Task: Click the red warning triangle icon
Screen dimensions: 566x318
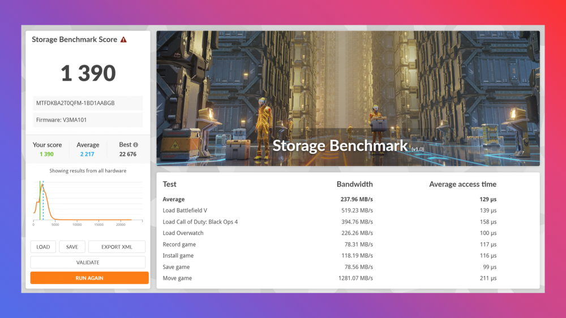Action: [123, 40]
